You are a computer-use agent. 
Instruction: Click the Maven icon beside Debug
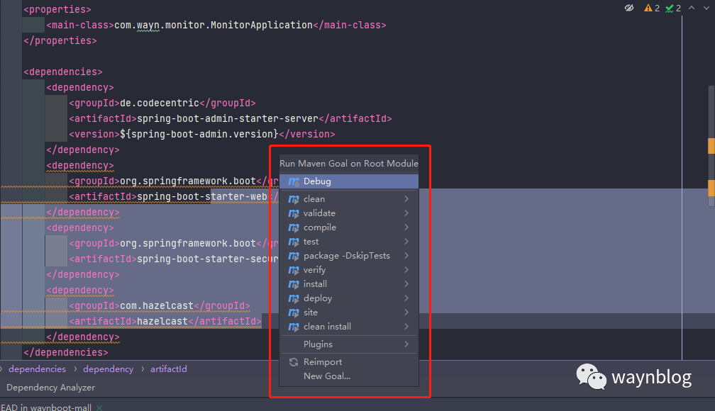294,181
